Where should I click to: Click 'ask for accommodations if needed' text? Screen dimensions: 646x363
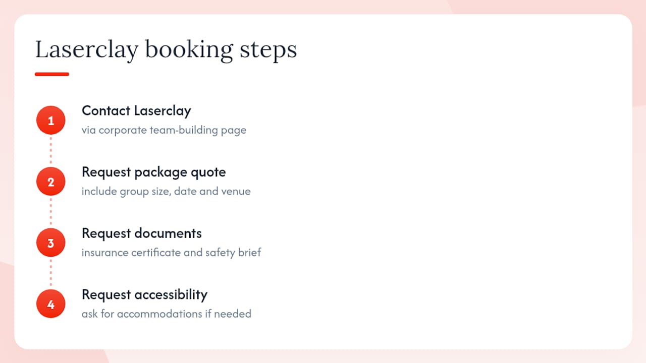[167, 314]
